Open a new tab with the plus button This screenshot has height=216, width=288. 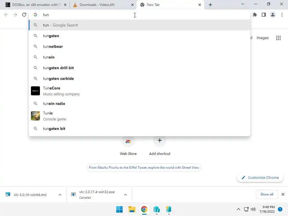(x=210, y=5)
